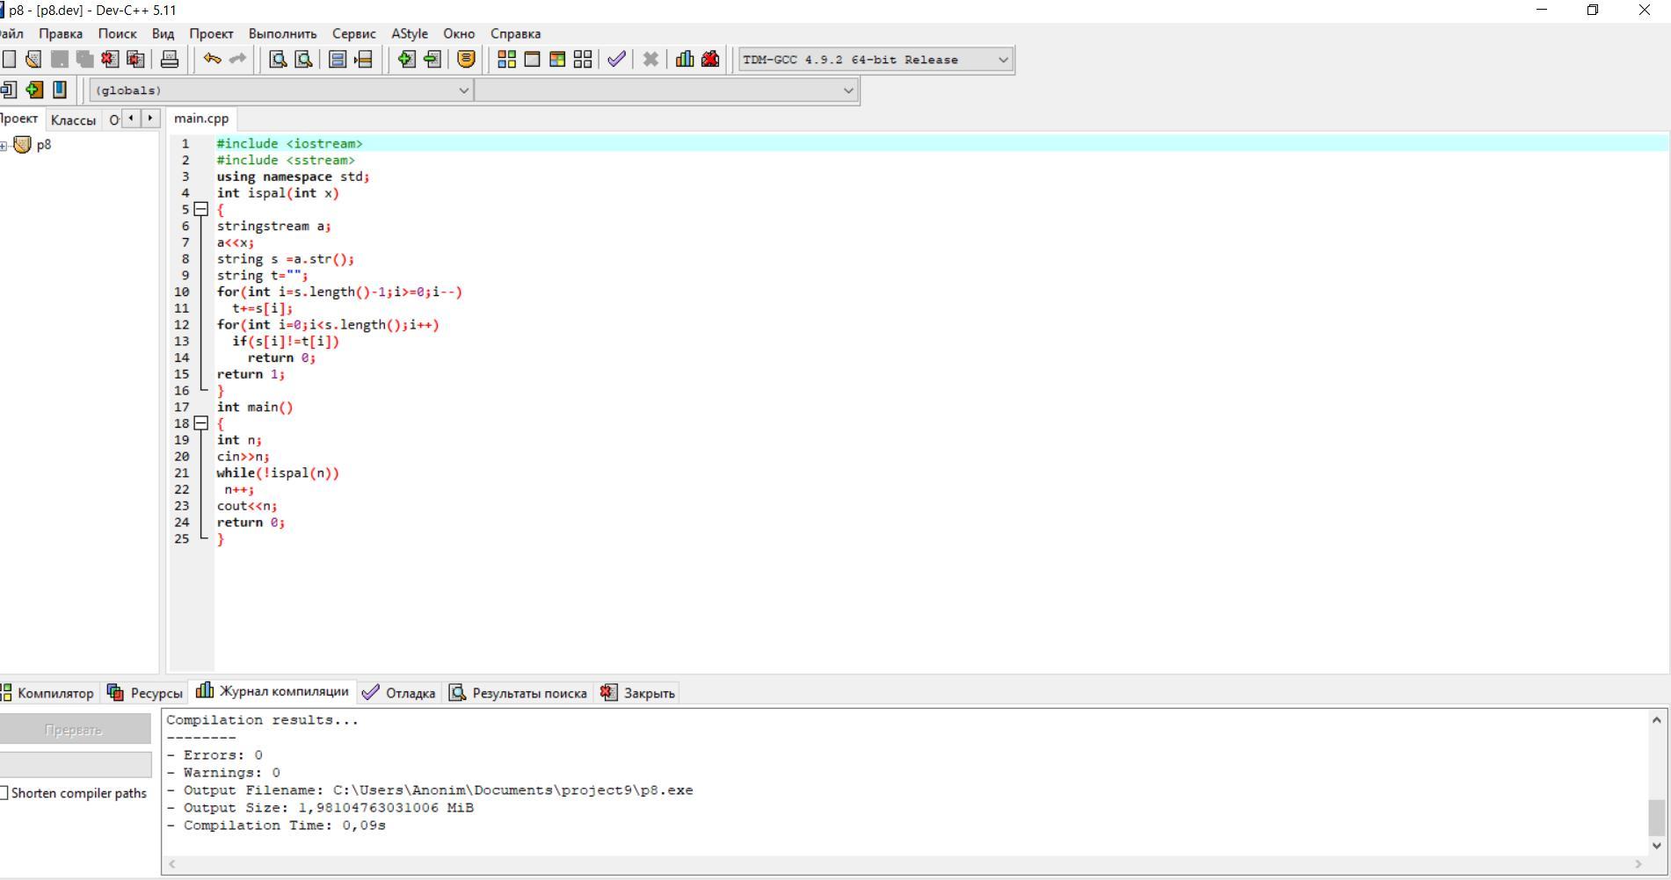1671x880 pixels.
Task: Click the Save file toolbar icon
Action: pos(59,59)
